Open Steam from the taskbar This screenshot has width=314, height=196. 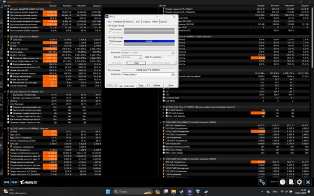point(182,192)
